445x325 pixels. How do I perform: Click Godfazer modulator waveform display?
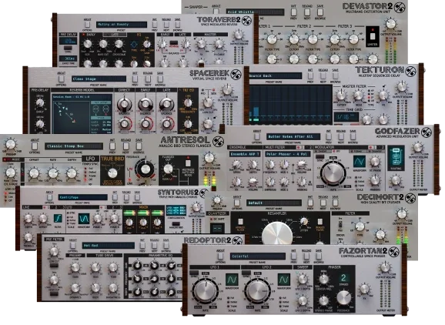coord(359,161)
